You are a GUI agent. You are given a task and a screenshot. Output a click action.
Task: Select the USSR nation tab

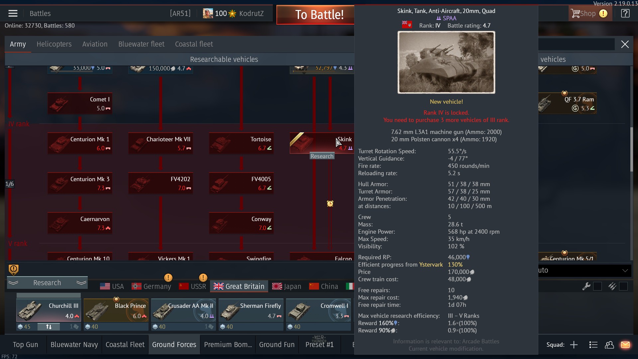tap(192, 286)
